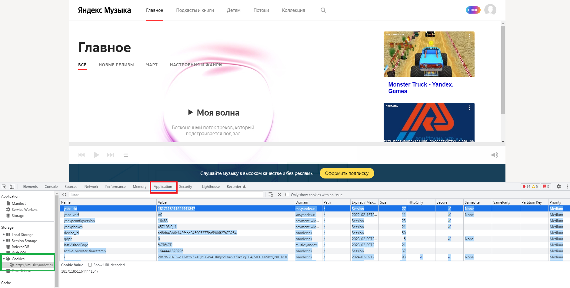Go to Коллекция section
The image size is (570, 288).
(x=294, y=10)
